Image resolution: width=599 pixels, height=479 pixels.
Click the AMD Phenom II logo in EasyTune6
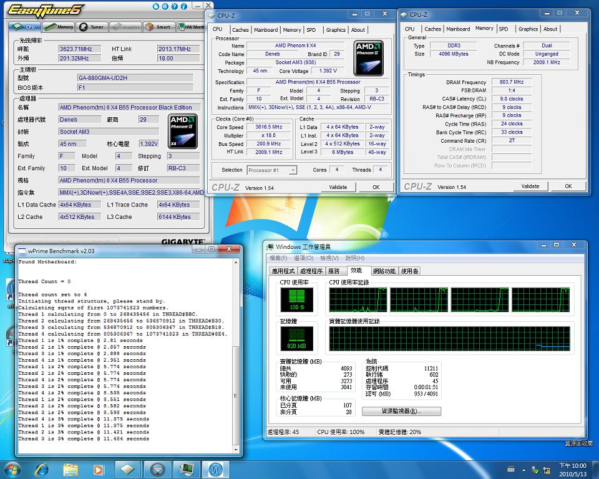click(x=183, y=132)
